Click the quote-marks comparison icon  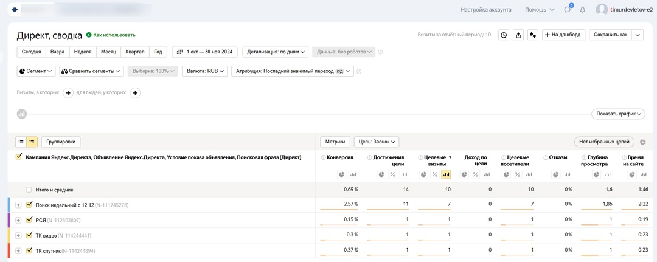tap(533, 35)
